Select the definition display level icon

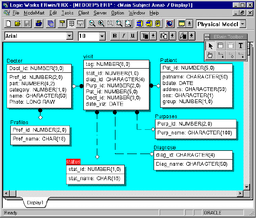[81, 24]
